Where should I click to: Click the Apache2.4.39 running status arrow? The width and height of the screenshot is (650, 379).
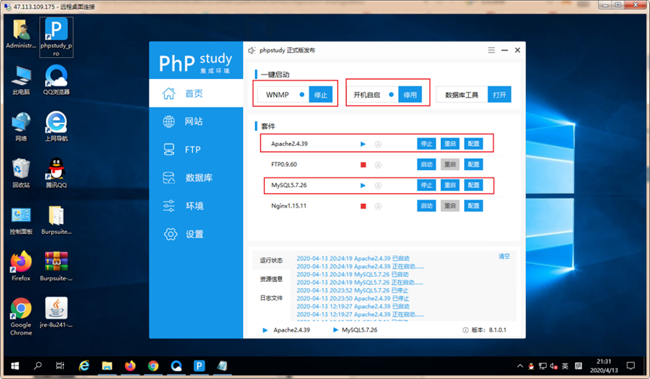[x=363, y=144]
